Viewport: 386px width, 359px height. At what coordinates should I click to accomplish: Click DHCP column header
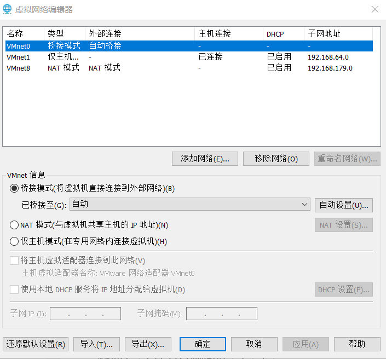pos(284,33)
